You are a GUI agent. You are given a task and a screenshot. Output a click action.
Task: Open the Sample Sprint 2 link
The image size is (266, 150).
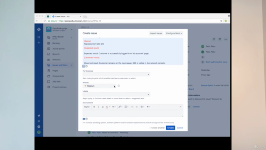click(x=208, y=85)
